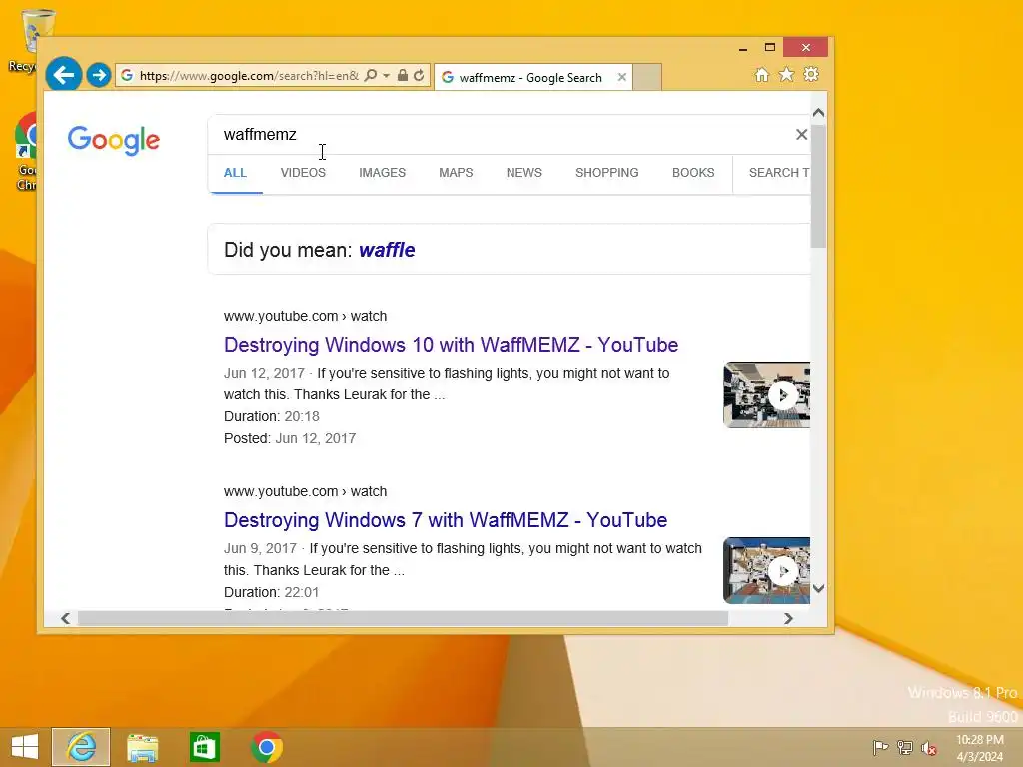The width and height of the screenshot is (1023, 767).
Task: Open the address bar dropdown arrow
Action: pos(387,76)
